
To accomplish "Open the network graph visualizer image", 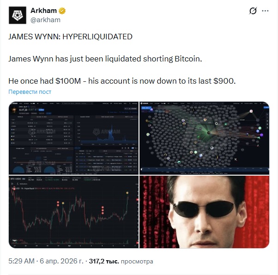I will pyautogui.click(x=204, y=138).
